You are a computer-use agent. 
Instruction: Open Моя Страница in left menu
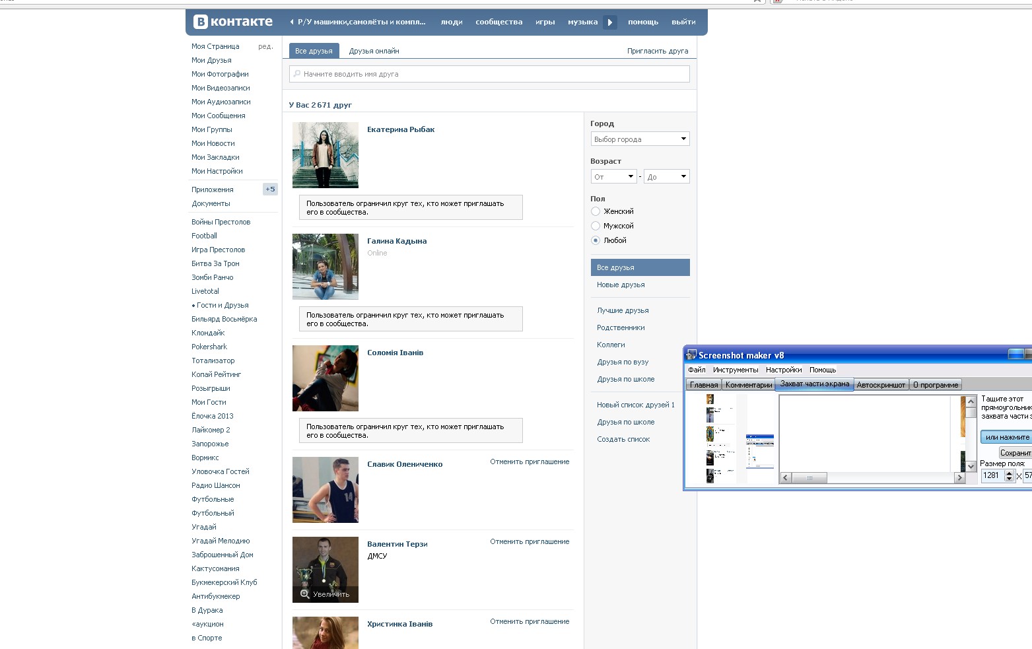pyautogui.click(x=215, y=46)
